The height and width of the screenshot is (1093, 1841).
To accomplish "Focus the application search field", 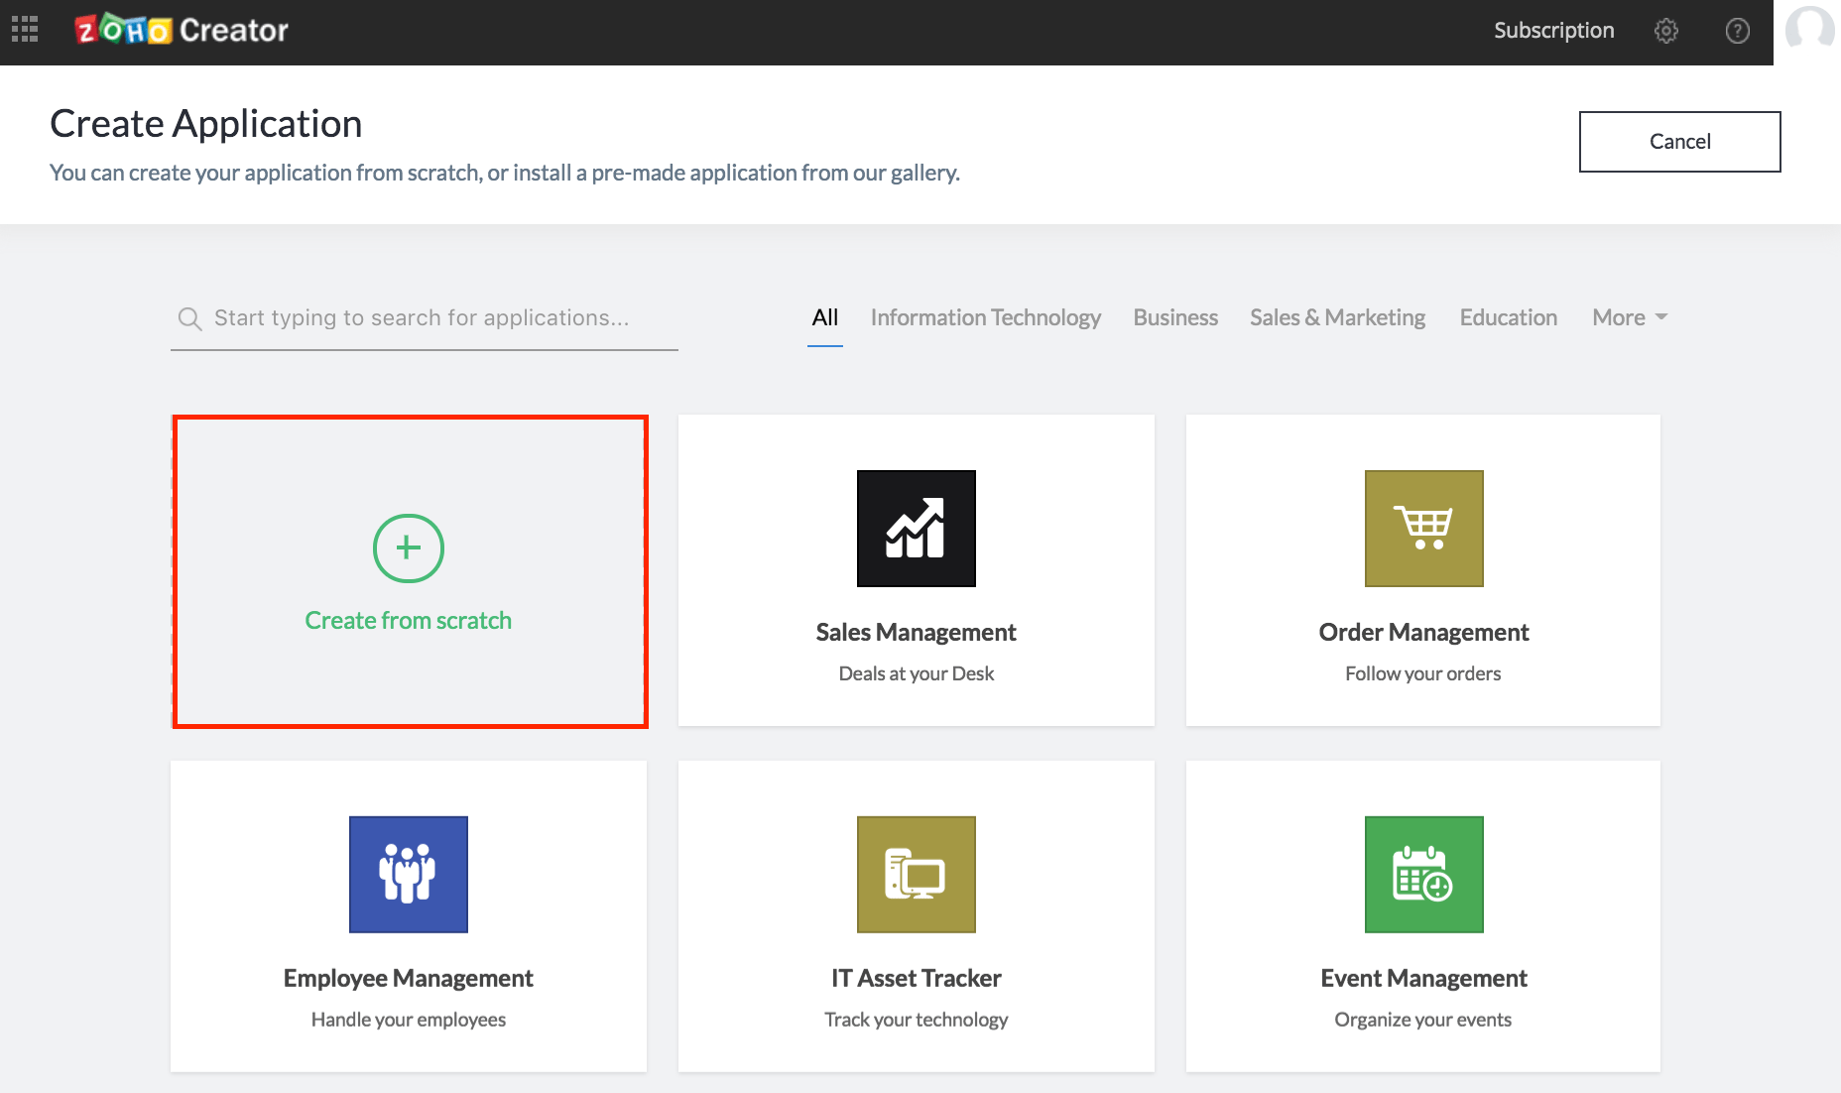I will (425, 318).
